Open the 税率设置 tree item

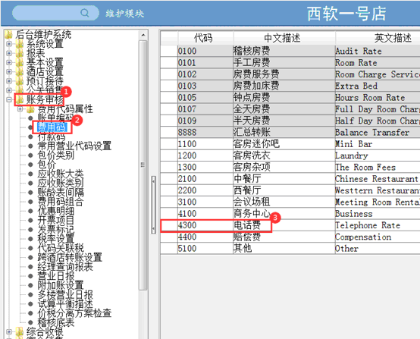[55, 238]
